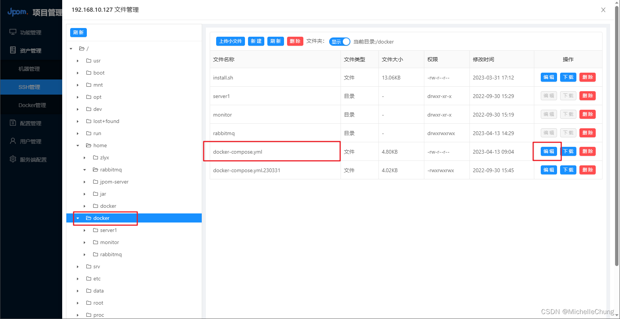The height and width of the screenshot is (319, 620).
Task: Click the 功能管理 monitor icon in sidebar
Action: (x=13, y=32)
